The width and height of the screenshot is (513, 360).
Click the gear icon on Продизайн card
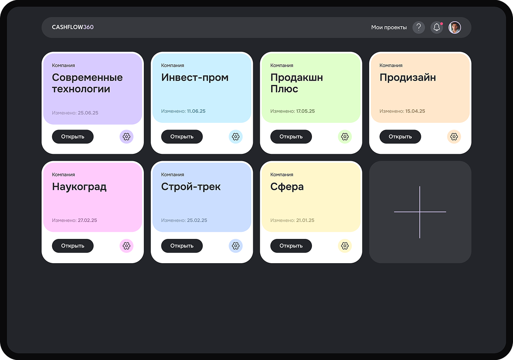click(x=454, y=136)
